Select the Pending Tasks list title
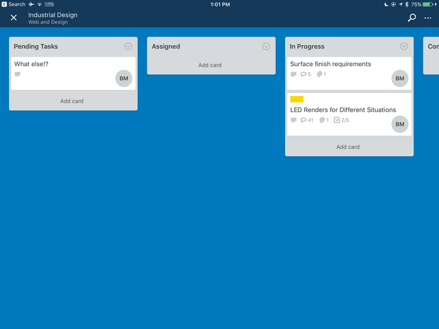Image resolution: width=439 pixels, height=329 pixels. click(36, 46)
